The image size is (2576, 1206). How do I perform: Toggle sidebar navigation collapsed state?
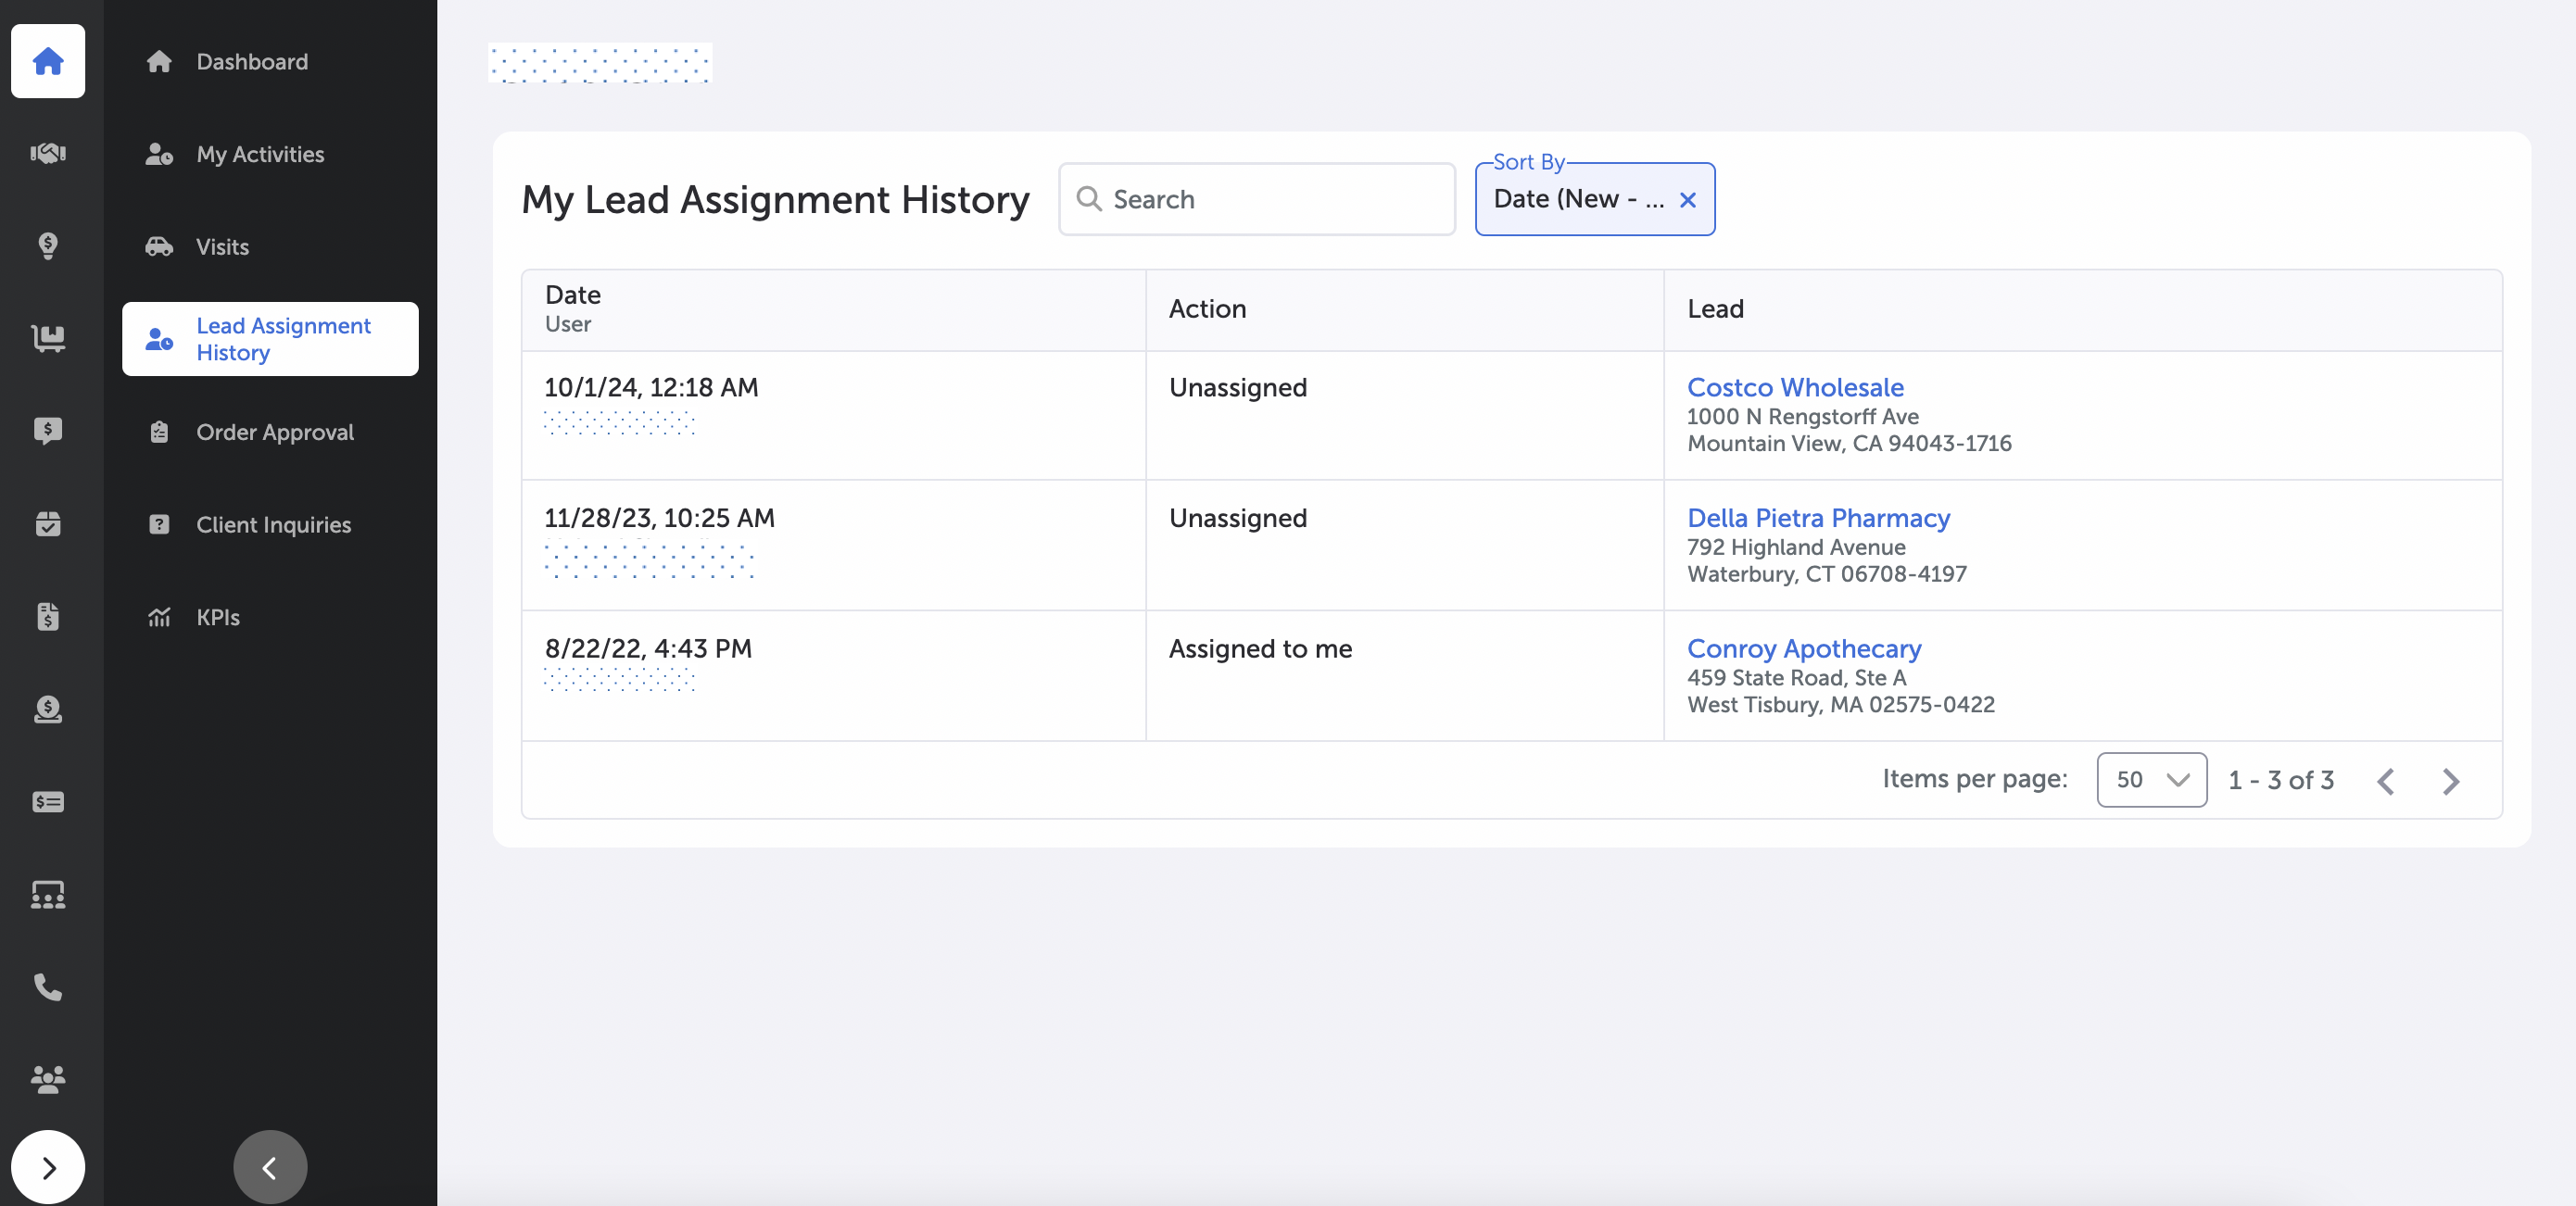point(268,1168)
